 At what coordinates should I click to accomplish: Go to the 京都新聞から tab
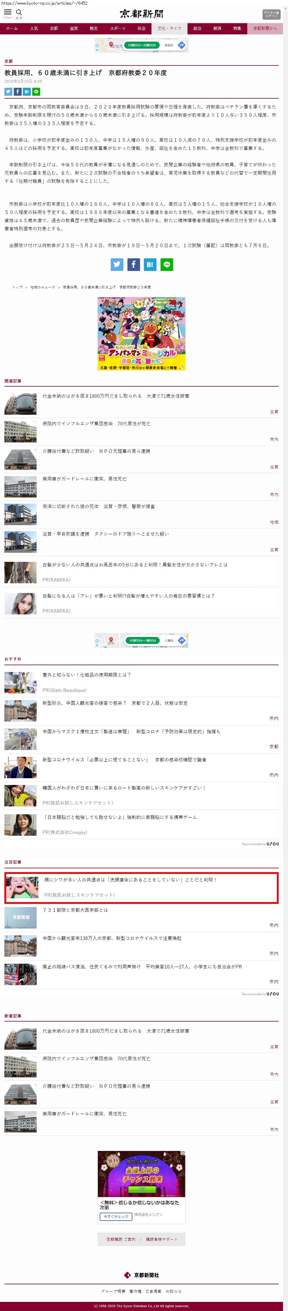pyautogui.click(x=265, y=28)
